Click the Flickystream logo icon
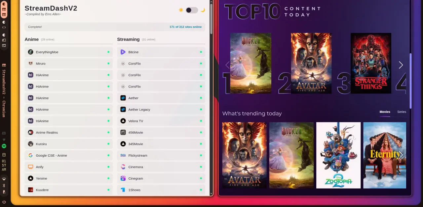423x207 pixels. click(x=123, y=155)
